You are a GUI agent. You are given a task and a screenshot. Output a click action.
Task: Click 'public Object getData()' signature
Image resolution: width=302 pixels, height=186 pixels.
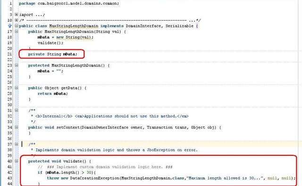tap(55, 88)
